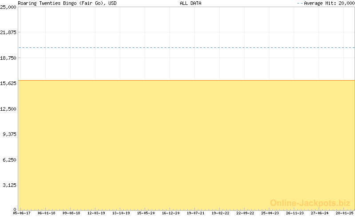Select the 12-03-19 date on x-axis
This screenshot has width=355, height=217.
[96, 213]
